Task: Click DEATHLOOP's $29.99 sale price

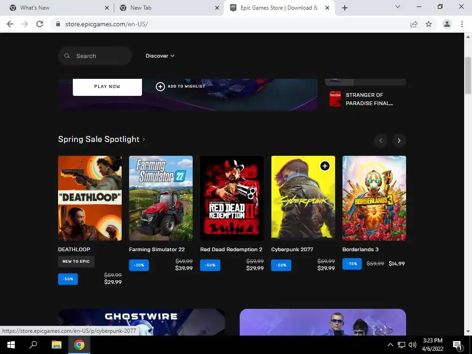Action: pos(113,282)
